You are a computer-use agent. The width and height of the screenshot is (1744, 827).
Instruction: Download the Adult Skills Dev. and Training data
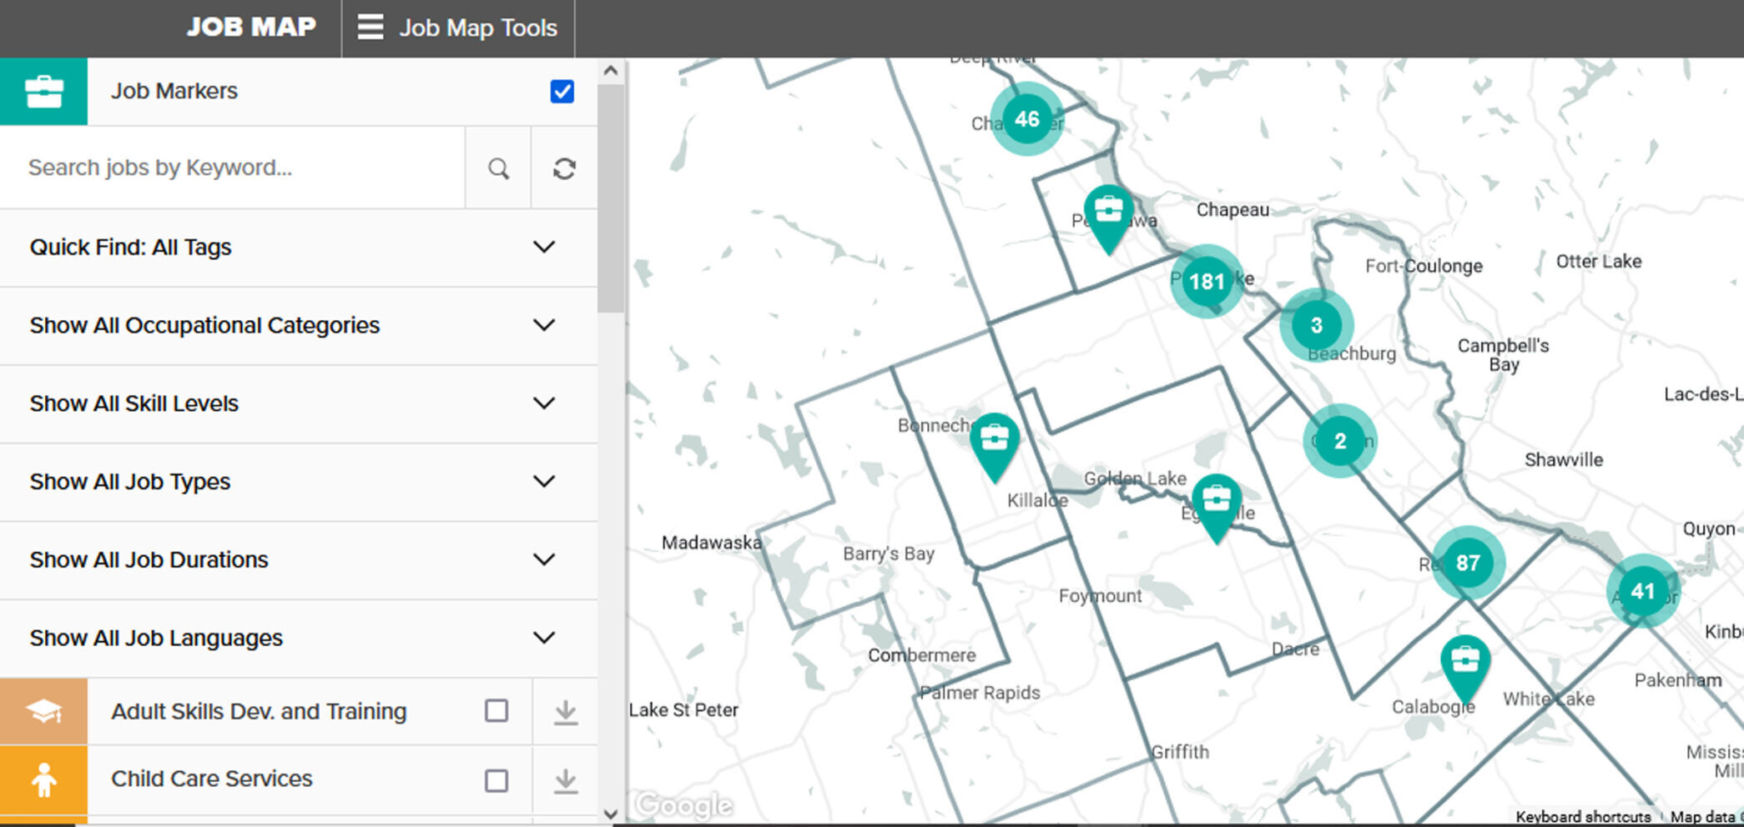566,712
